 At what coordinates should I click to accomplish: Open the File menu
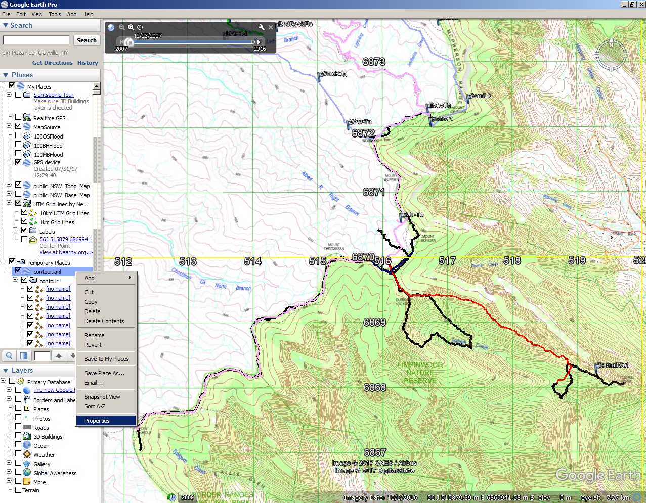(6, 14)
